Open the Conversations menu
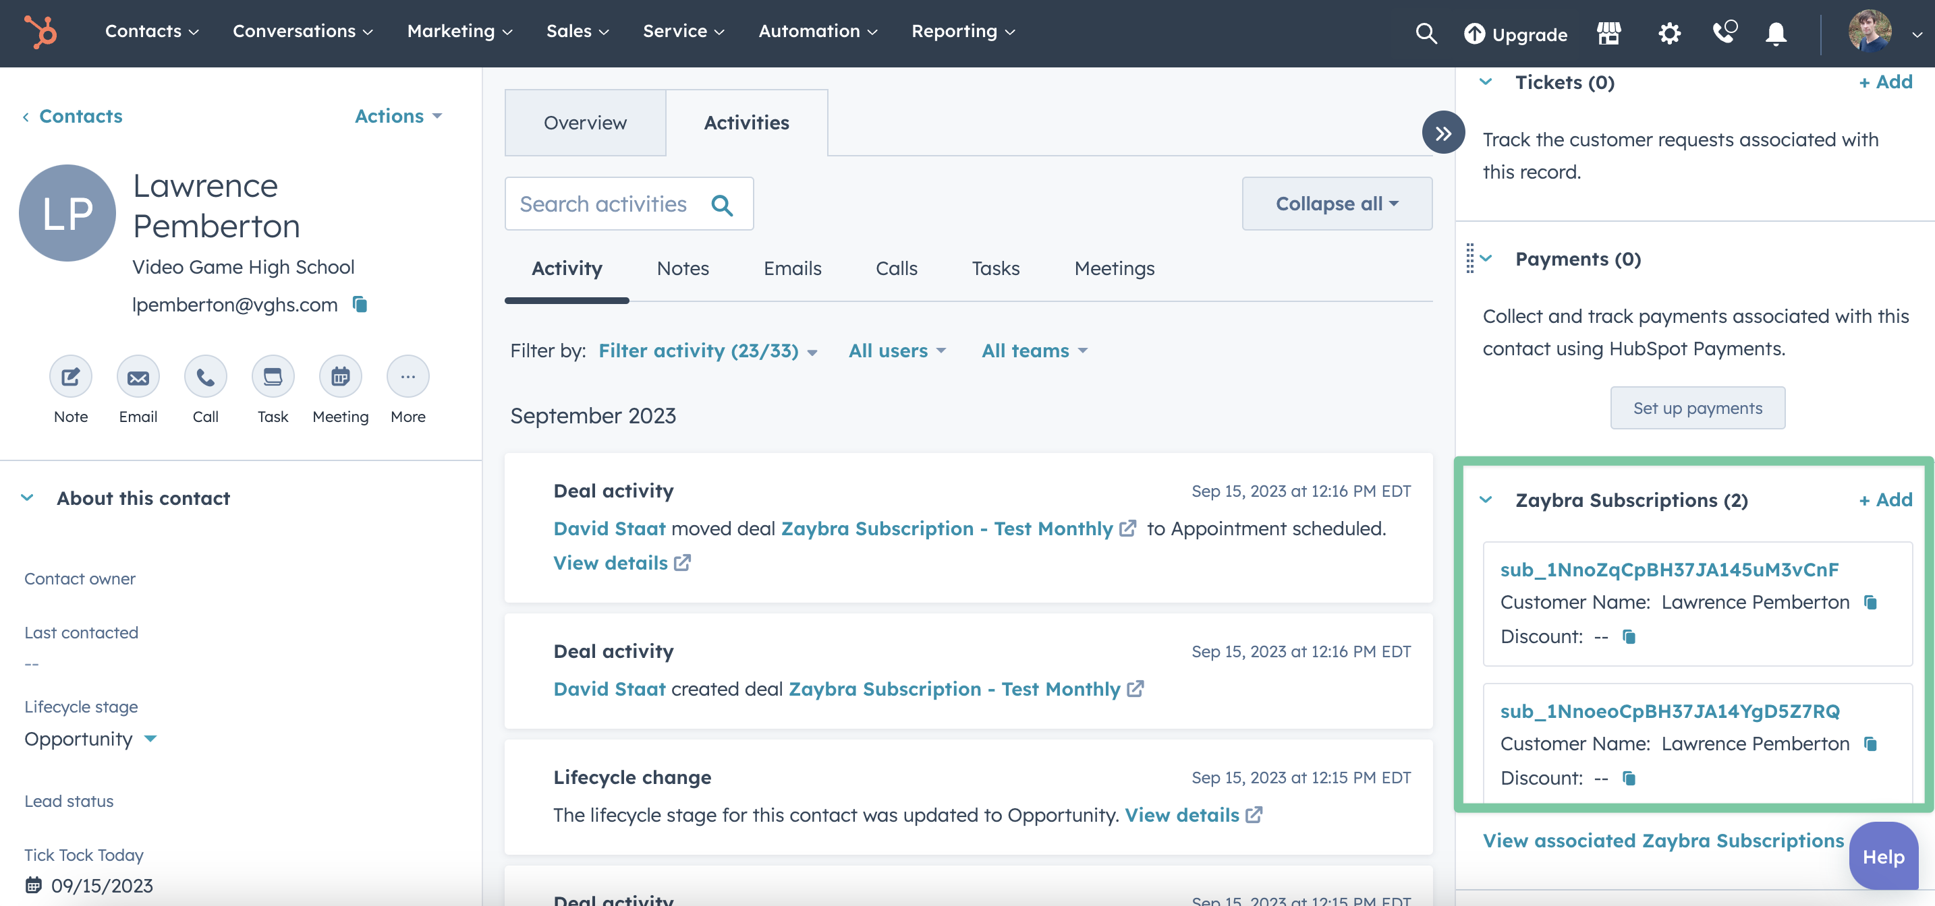 [x=303, y=32]
